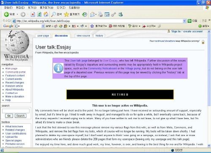The height and width of the screenshot is (153, 211).
Task: Click the black RETIRED banner
Action: coord(120,94)
